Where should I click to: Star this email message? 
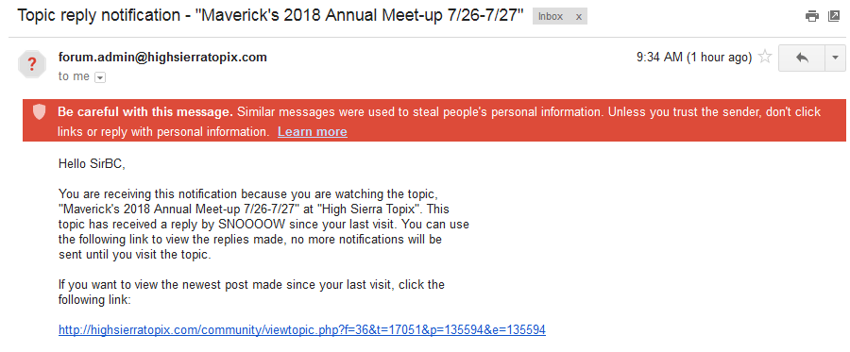765,57
